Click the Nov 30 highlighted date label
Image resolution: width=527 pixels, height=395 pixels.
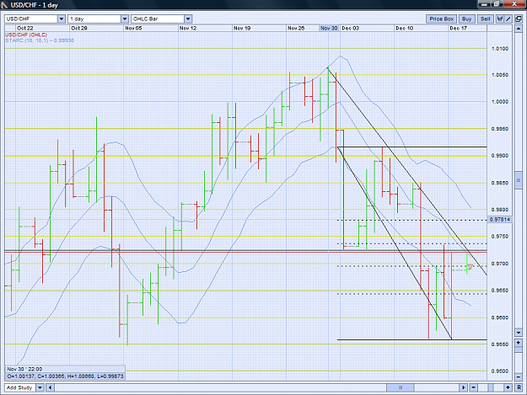pyautogui.click(x=329, y=28)
